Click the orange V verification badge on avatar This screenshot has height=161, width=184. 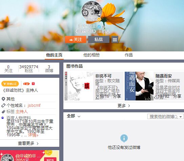tap(99, 19)
